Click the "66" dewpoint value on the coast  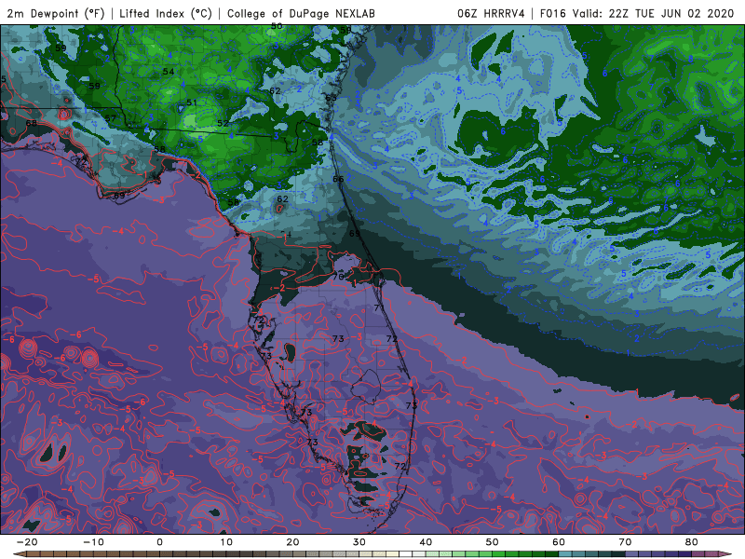tap(338, 179)
